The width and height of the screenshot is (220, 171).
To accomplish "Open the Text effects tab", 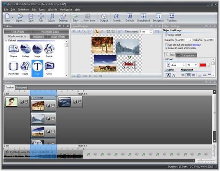I will 18,32.
